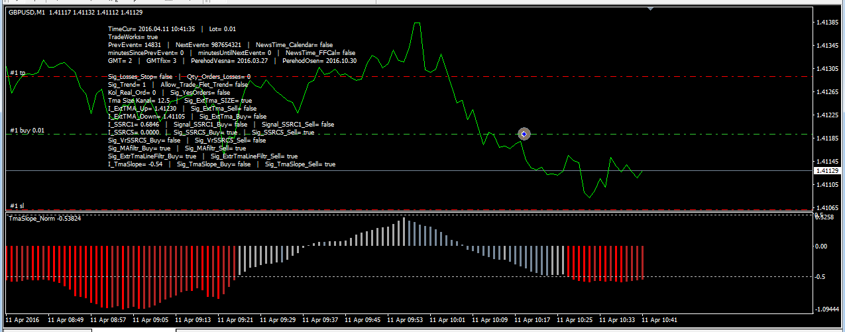The height and width of the screenshot is (332, 845).
Task: Click the TmaSlope_Norm -0.53824 indicator label
Action: tap(45, 218)
